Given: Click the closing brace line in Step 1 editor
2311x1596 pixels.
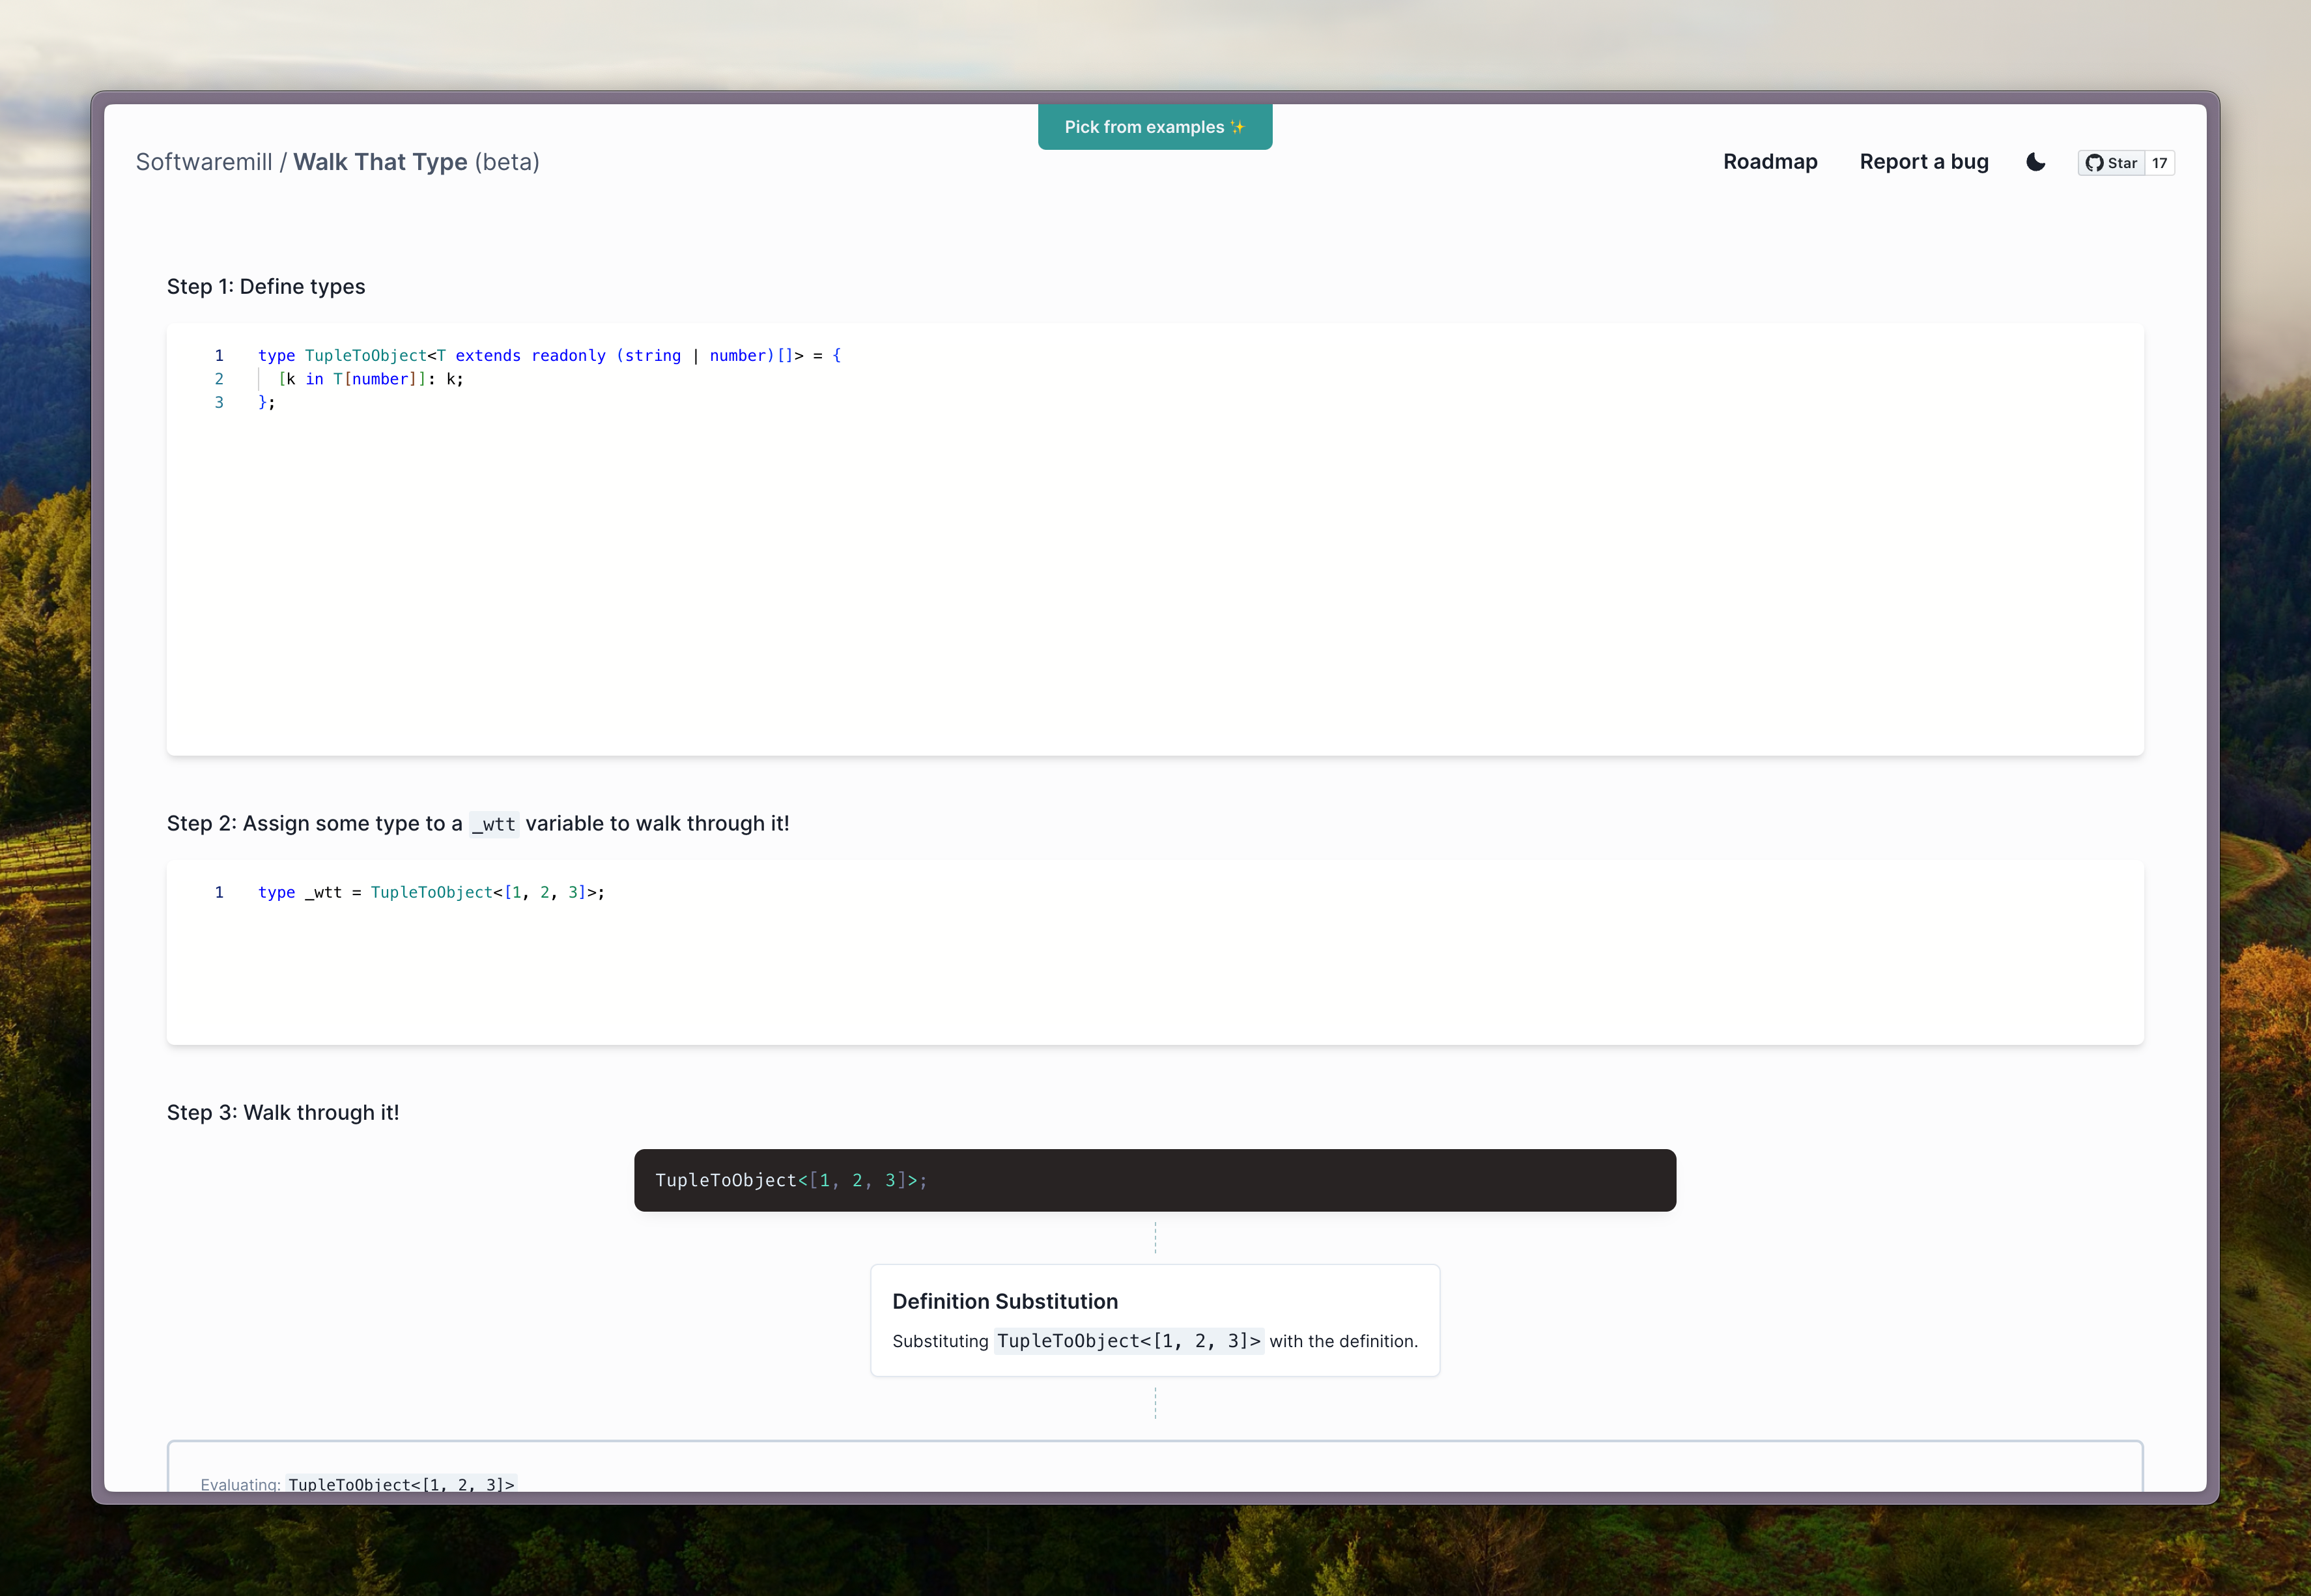Looking at the screenshot, I should pos(266,402).
